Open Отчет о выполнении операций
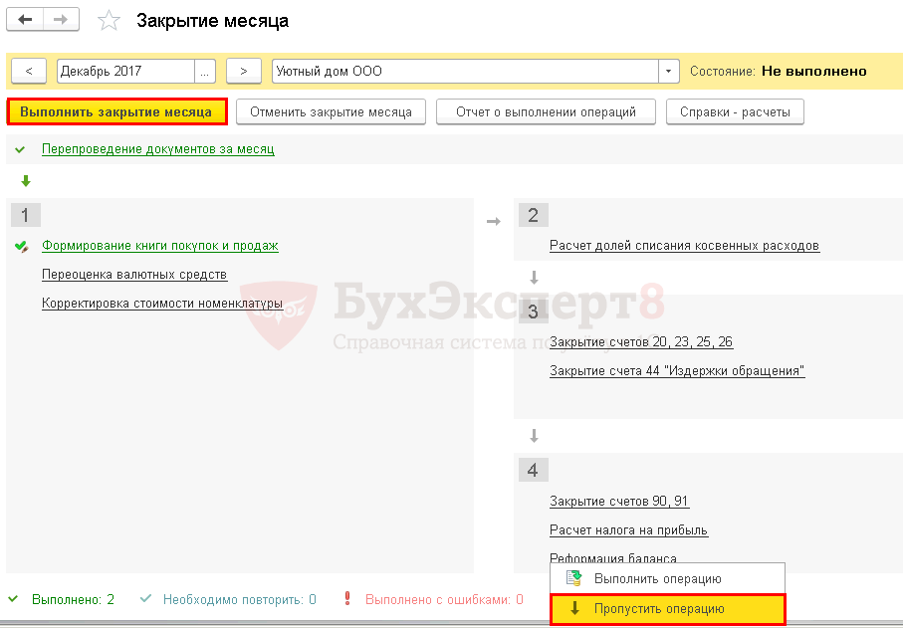 (x=546, y=112)
